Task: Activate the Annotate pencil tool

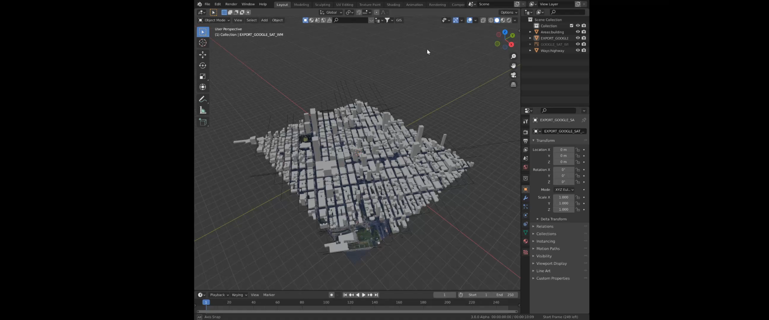Action: click(203, 99)
